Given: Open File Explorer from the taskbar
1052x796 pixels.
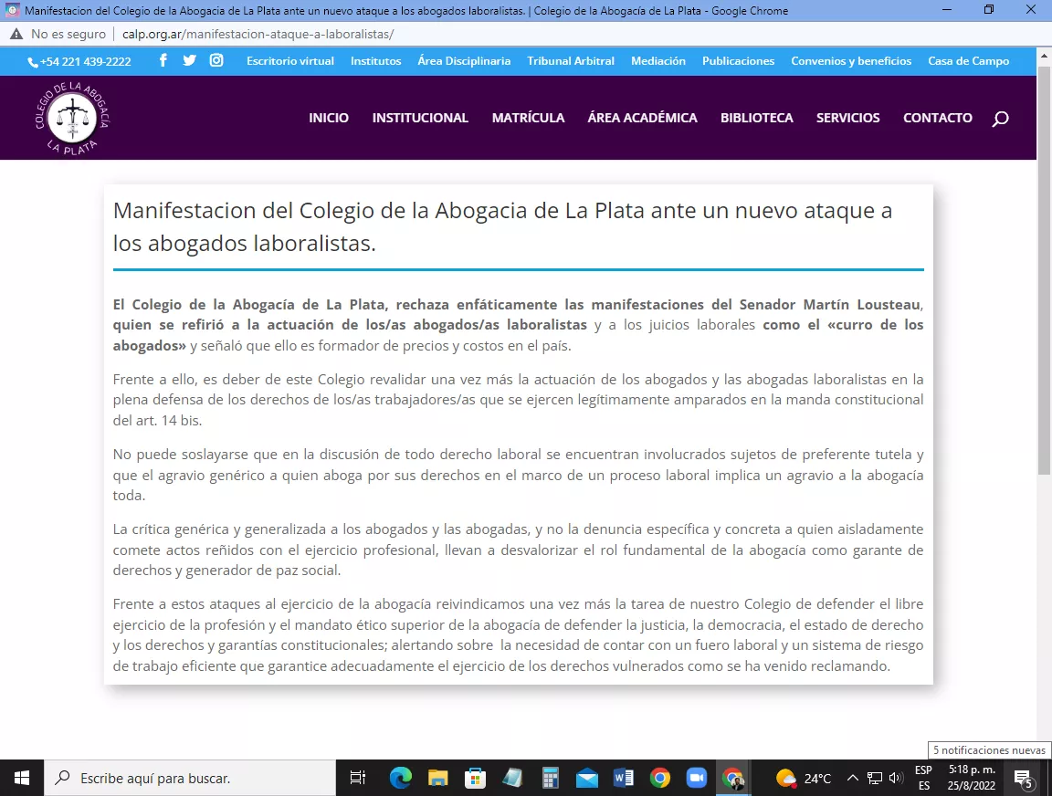Looking at the screenshot, I should tap(437, 778).
